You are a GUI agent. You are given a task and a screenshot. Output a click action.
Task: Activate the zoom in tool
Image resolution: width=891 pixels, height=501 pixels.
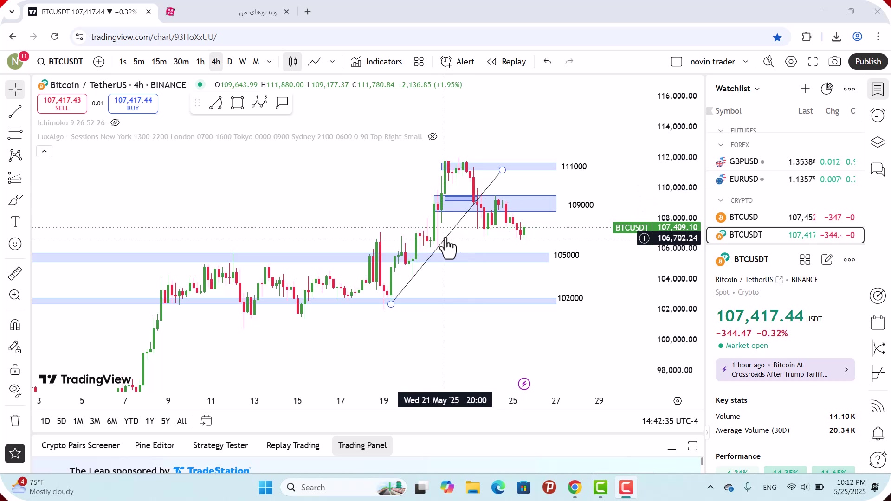15,295
